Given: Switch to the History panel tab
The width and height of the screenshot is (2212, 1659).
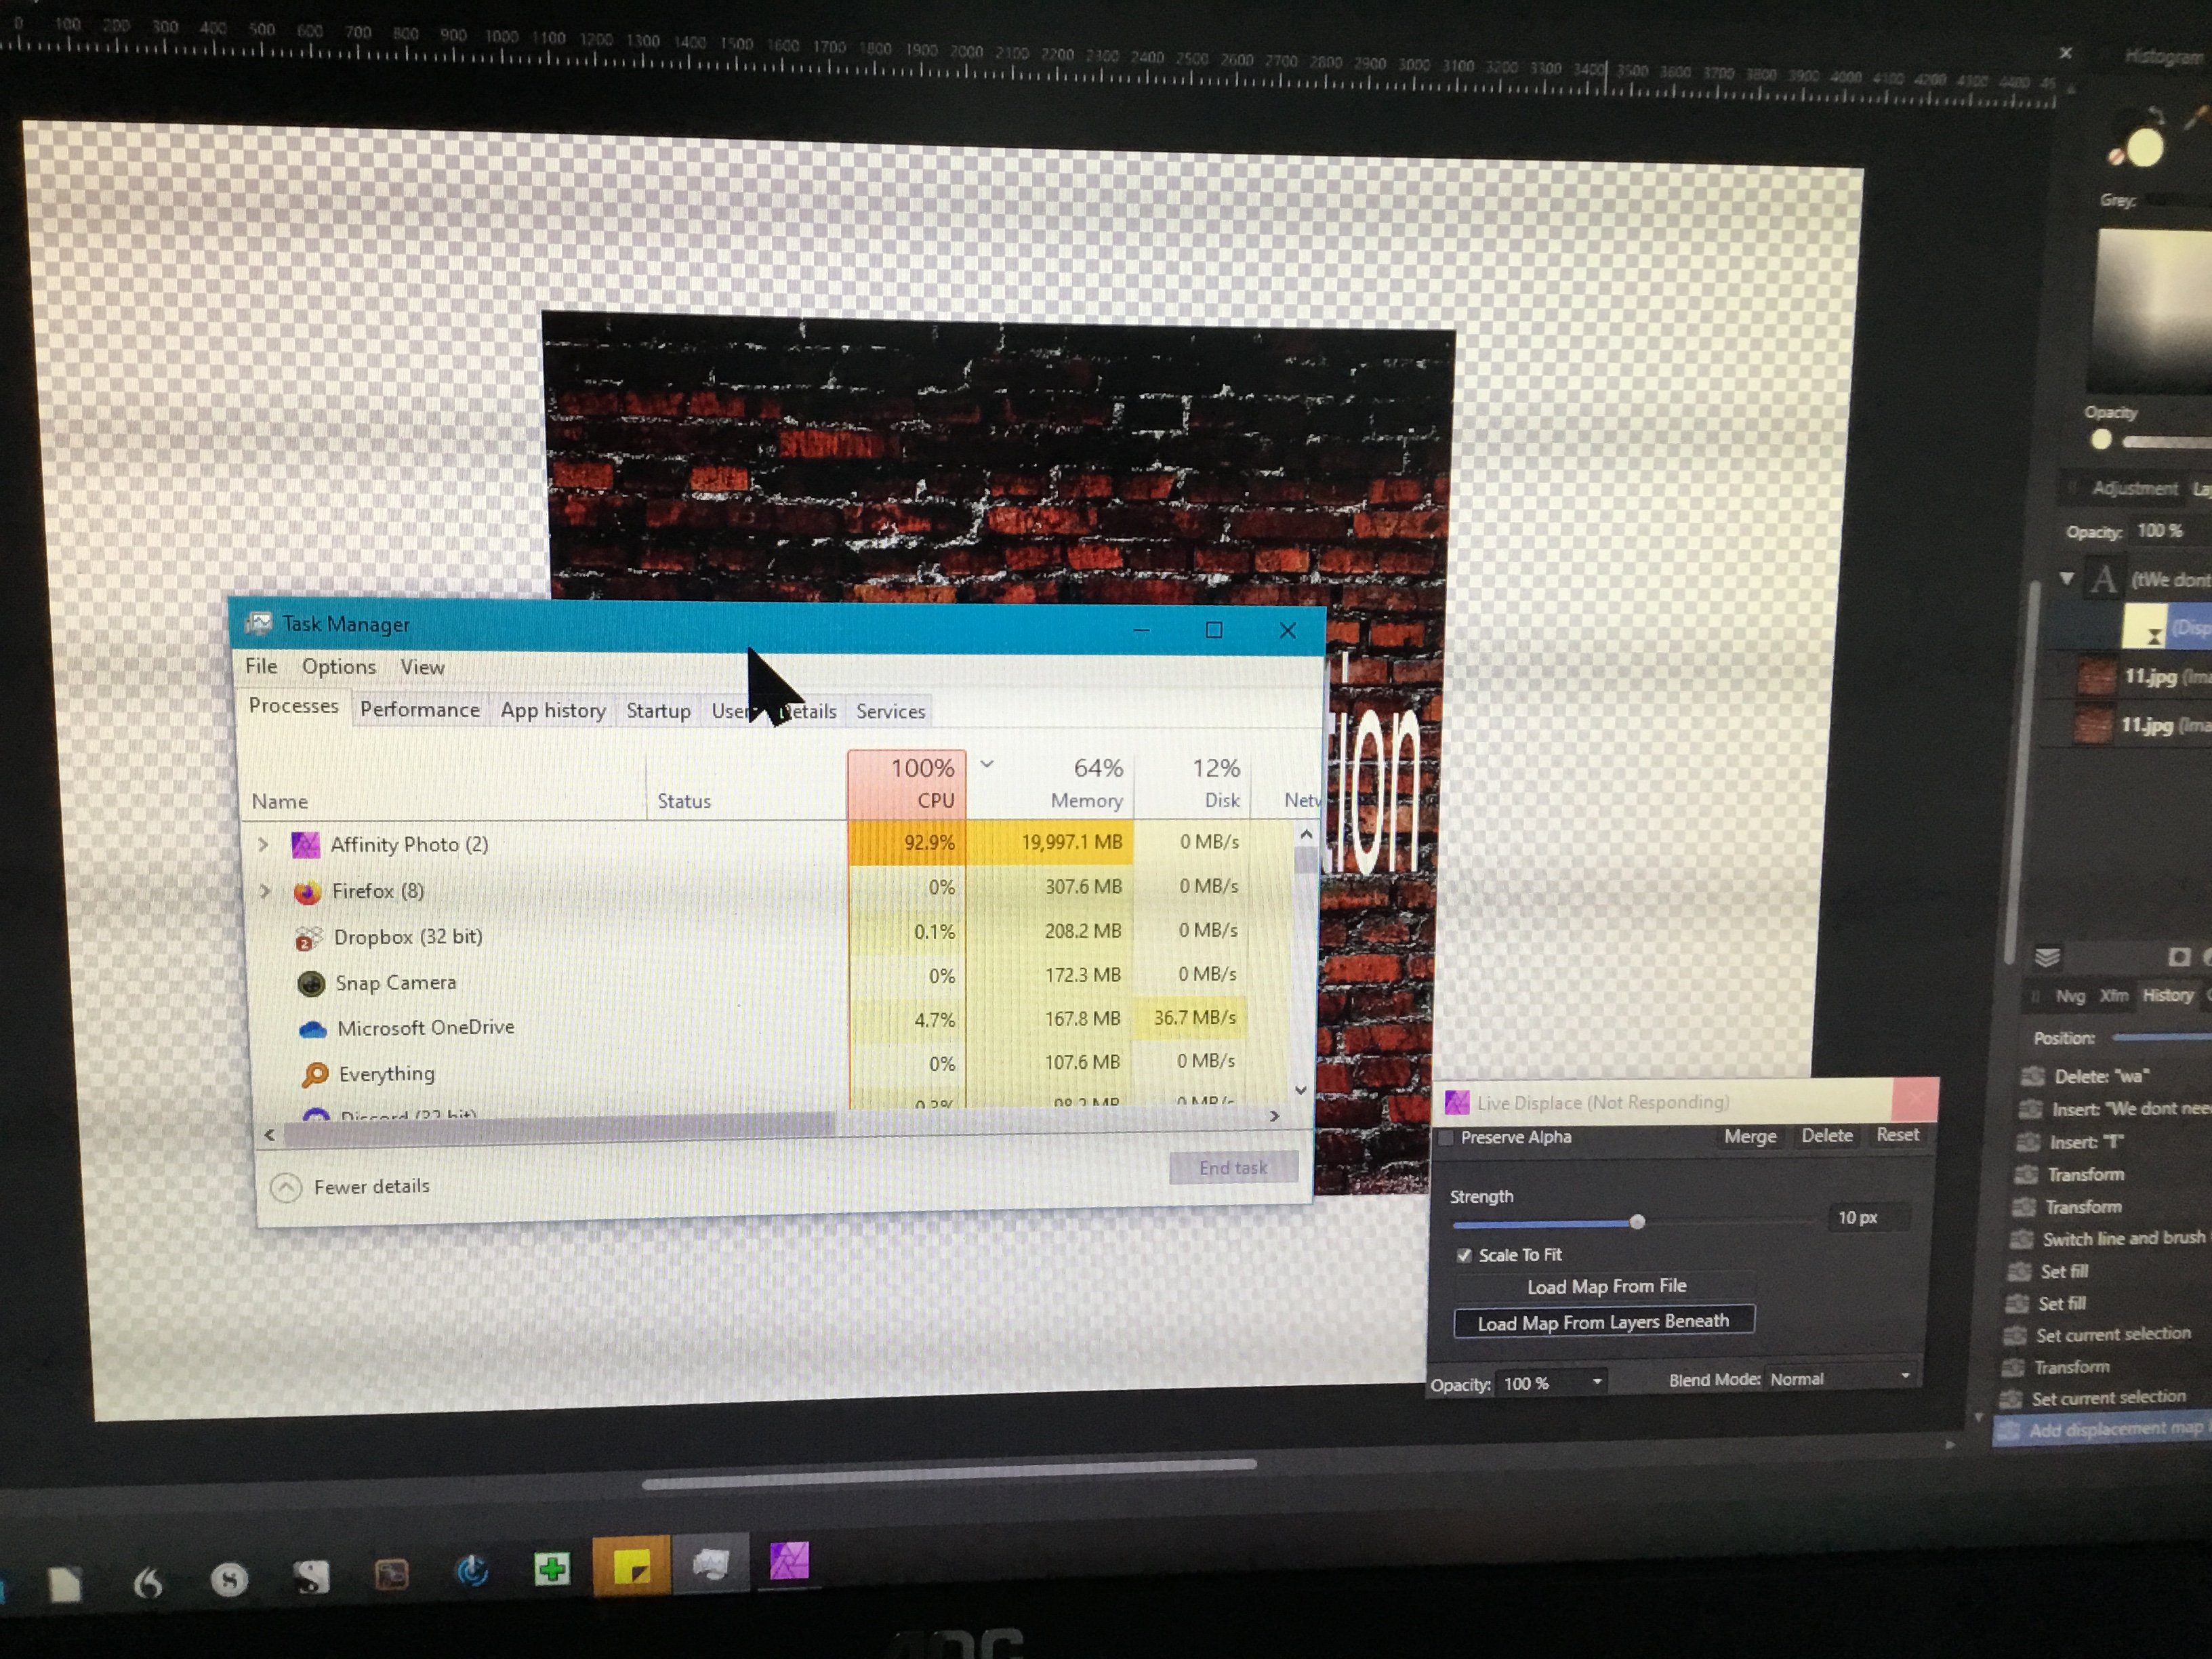Looking at the screenshot, I should tap(2167, 996).
